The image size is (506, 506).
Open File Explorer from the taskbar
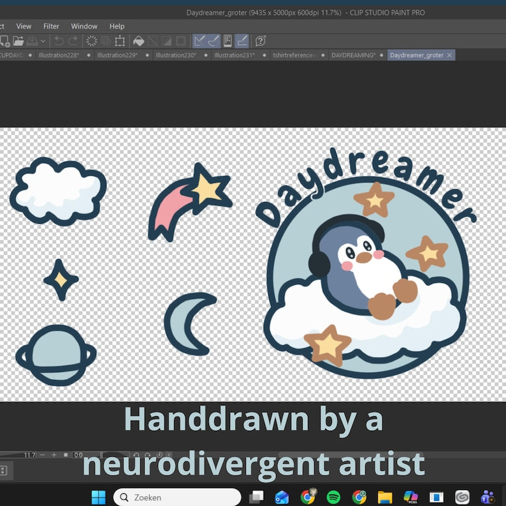[x=385, y=497]
